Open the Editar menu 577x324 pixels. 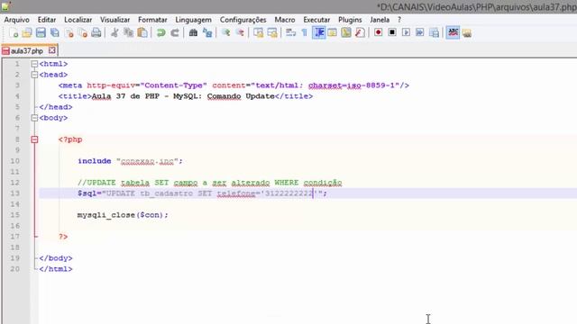point(47,20)
